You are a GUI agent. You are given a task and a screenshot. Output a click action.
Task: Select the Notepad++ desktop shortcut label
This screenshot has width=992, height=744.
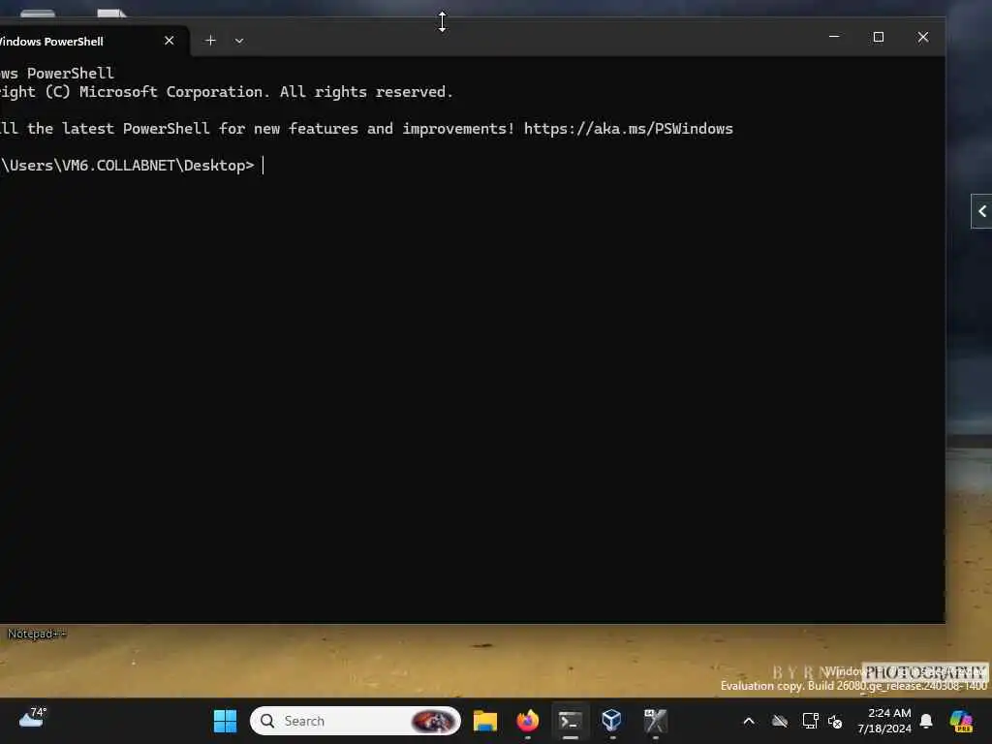click(x=36, y=634)
